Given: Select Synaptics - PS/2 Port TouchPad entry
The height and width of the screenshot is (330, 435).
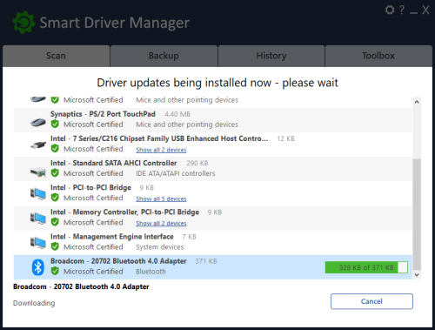Looking at the screenshot, I should [x=103, y=114].
